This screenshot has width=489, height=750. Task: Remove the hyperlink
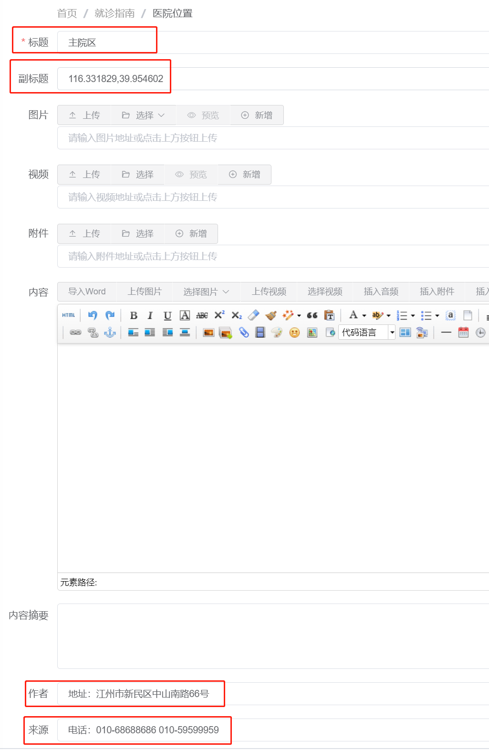93,333
